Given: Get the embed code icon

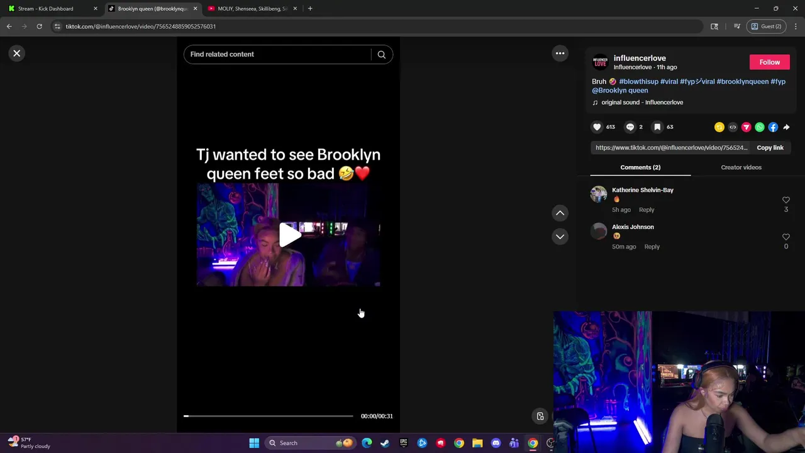Looking at the screenshot, I should coord(733,127).
